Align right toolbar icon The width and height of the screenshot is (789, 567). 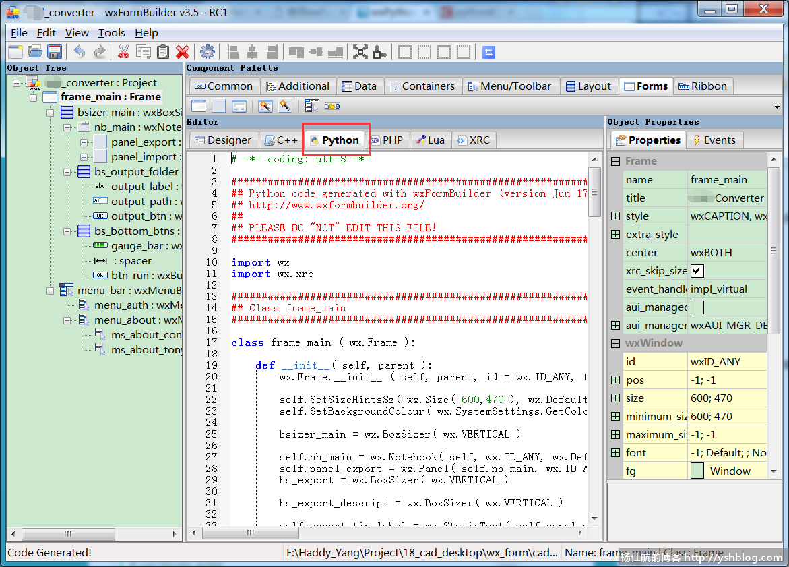[272, 52]
